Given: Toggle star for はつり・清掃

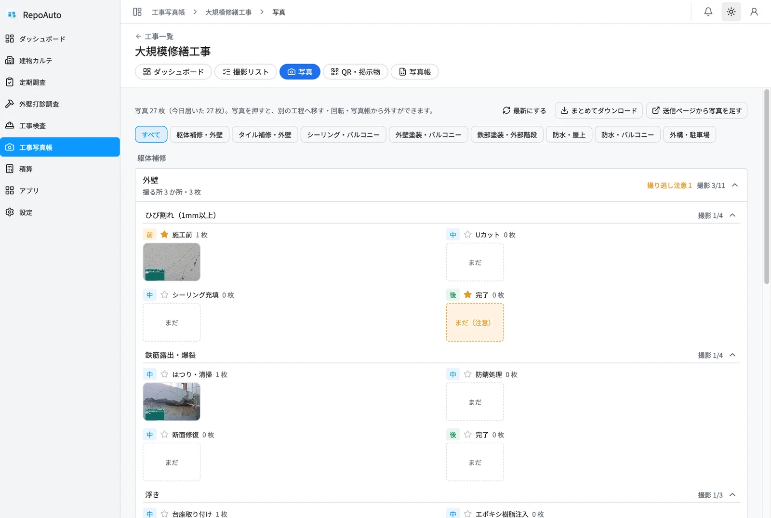Looking at the screenshot, I should tap(164, 374).
